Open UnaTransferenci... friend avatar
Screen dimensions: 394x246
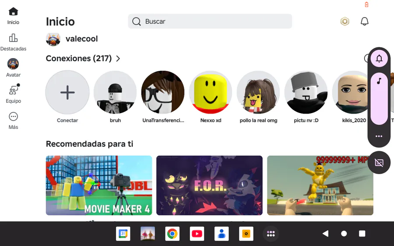point(163,92)
